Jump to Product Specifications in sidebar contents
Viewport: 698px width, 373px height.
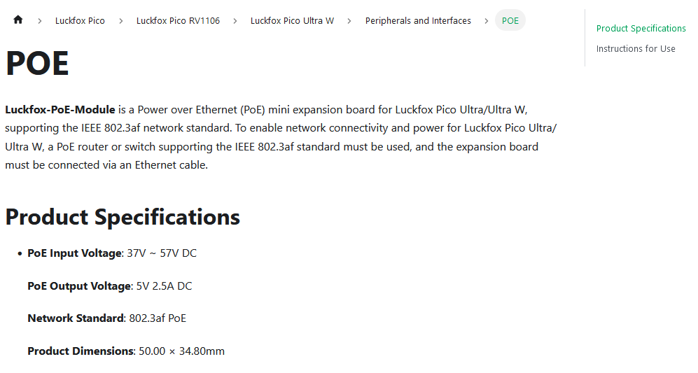pos(641,29)
